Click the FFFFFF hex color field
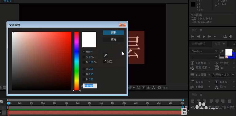236x116 pixels. [x=90, y=86]
